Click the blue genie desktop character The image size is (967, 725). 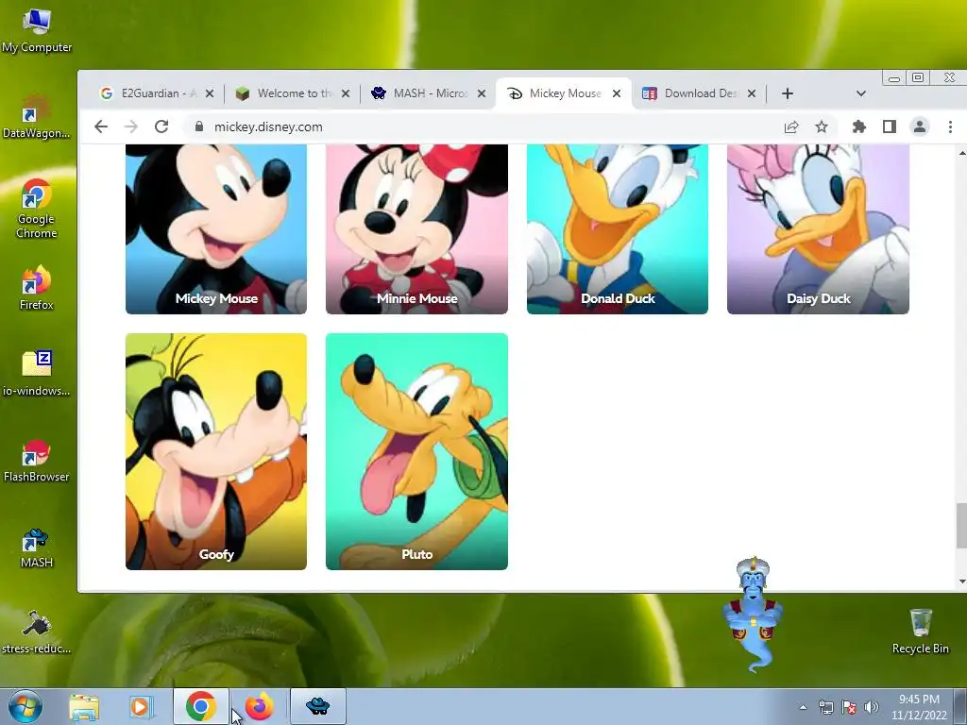(x=753, y=615)
